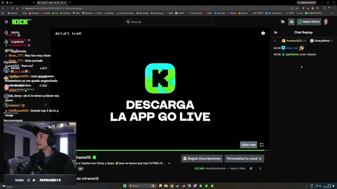This screenshot has height=189, width=337.
Task: Click pachorra username in Chat Replay
Action: [x=292, y=54]
